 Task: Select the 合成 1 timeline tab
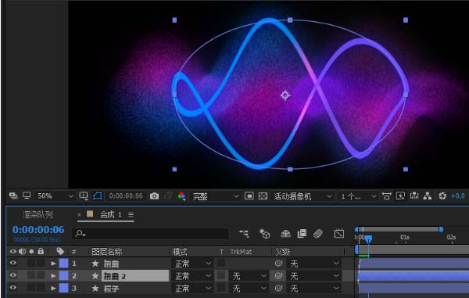(111, 214)
